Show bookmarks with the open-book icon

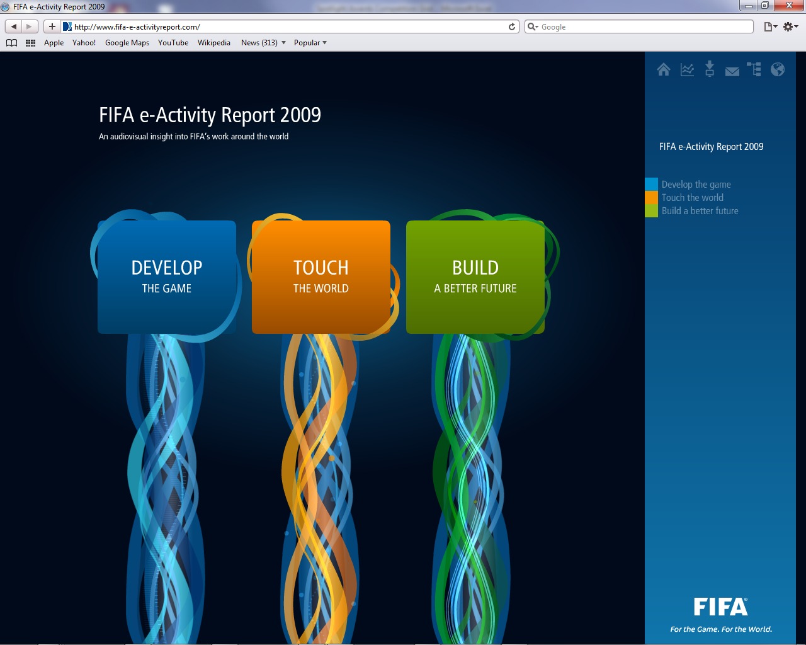[11, 43]
